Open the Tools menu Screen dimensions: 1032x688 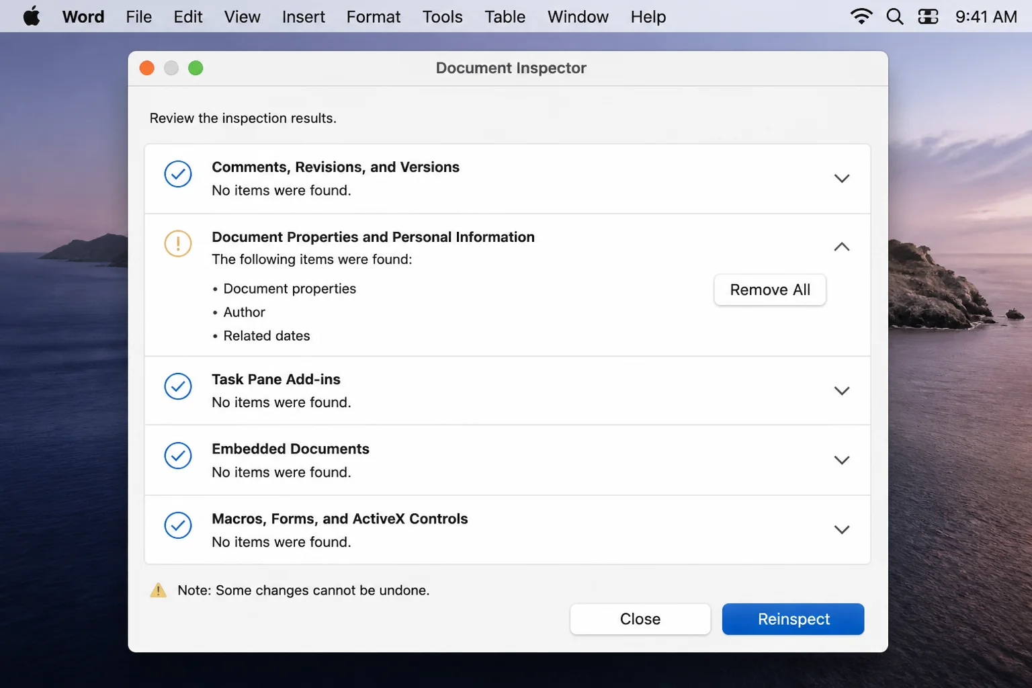tap(443, 17)
